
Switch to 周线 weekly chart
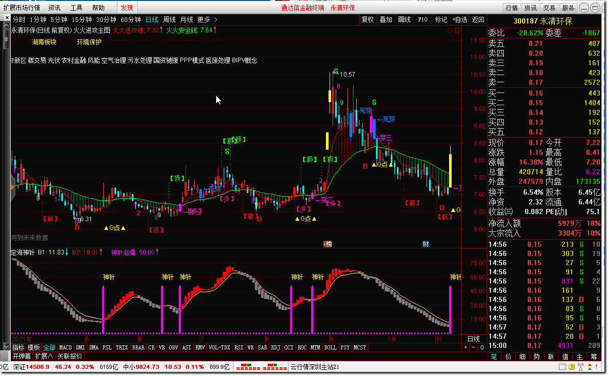tap(169, 19)
